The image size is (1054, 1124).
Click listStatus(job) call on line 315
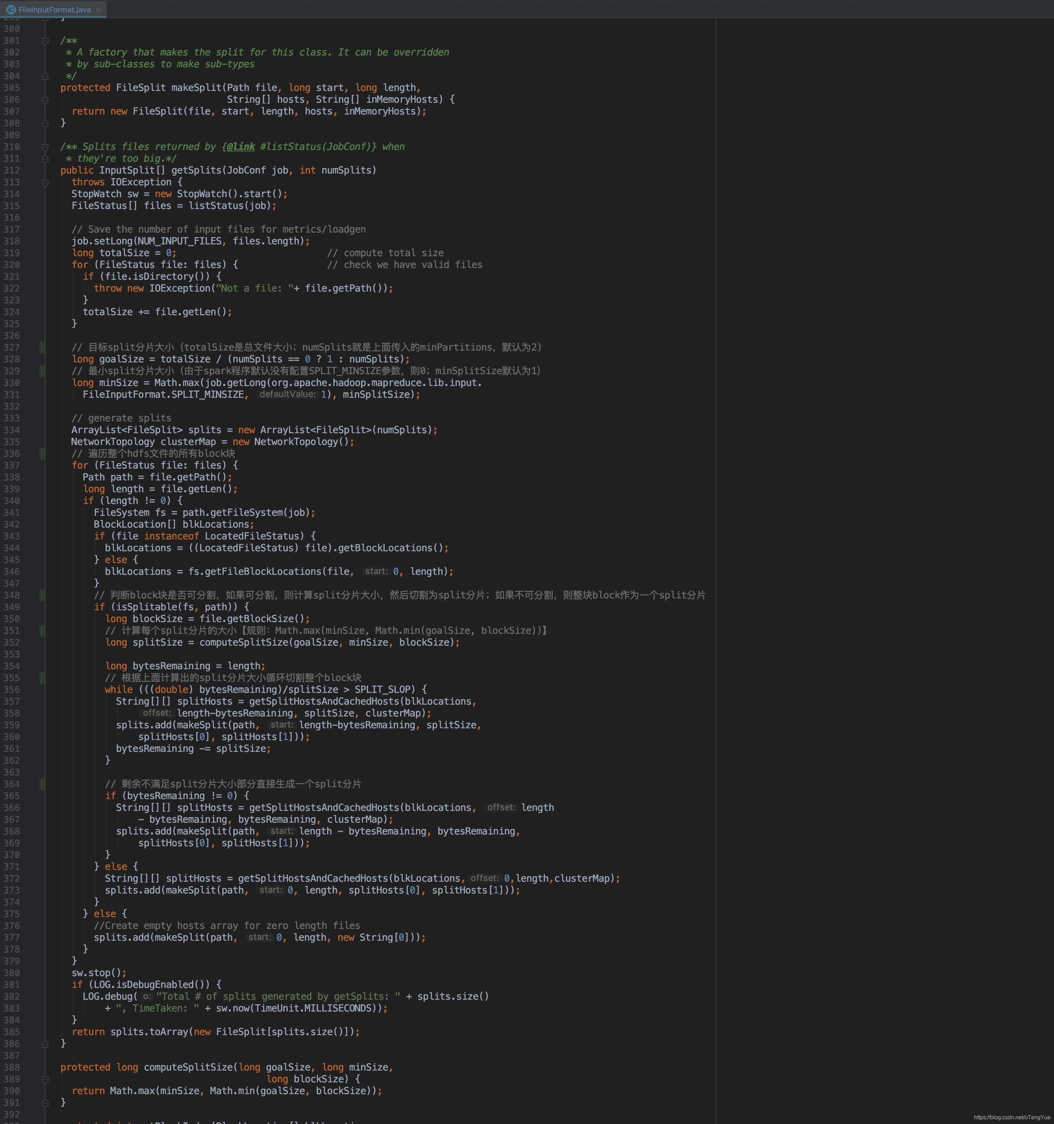[x=230, y=206]
